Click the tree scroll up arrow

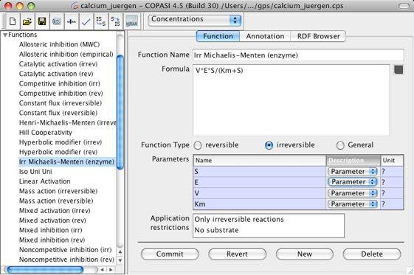(120, 251)
